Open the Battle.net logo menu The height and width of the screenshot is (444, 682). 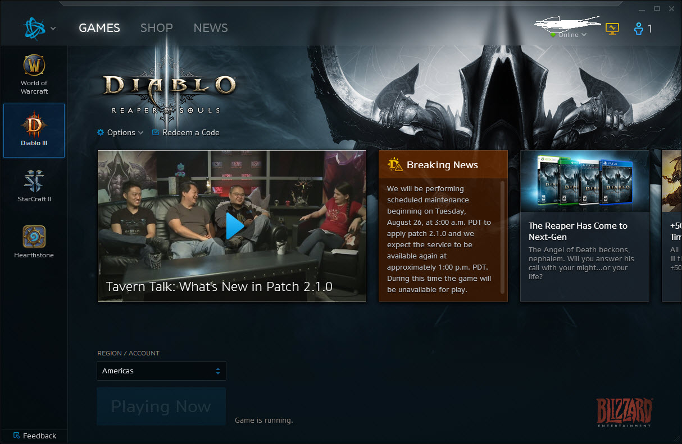[x=35, y=28]
